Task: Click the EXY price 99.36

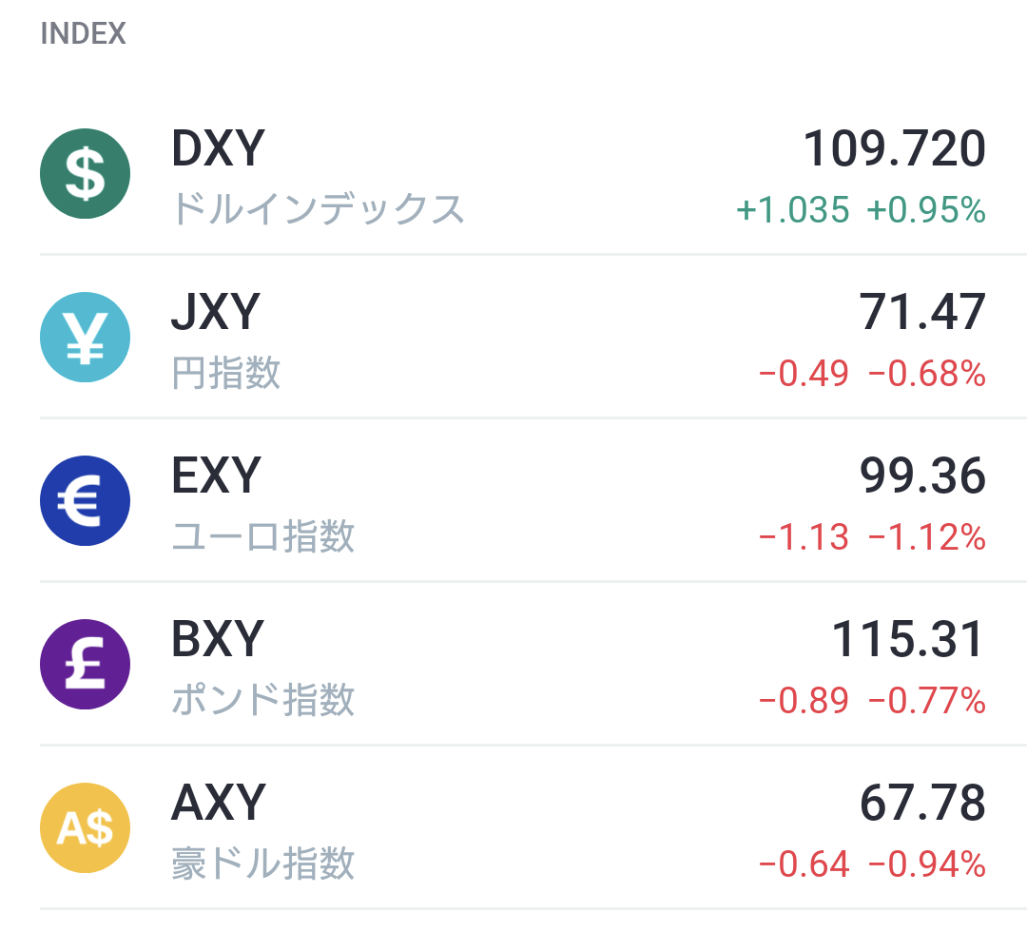Action: tap(922, 475)
